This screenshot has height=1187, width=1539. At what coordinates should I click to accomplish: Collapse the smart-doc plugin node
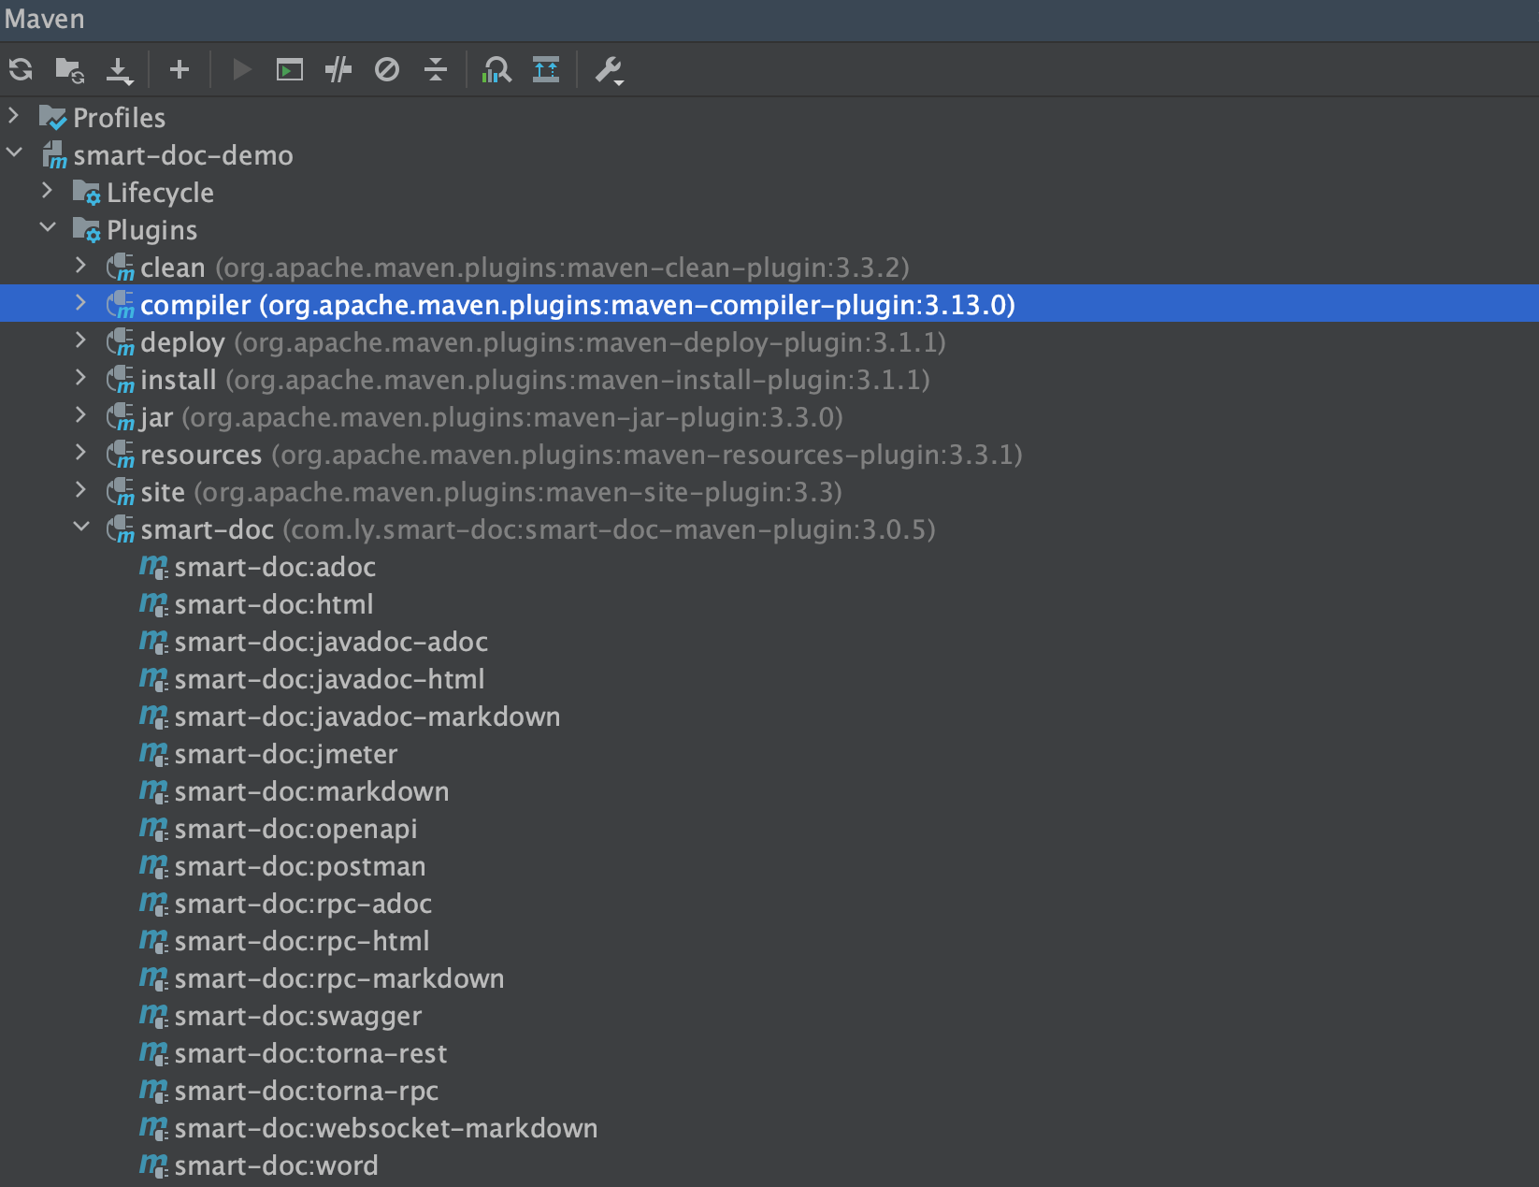pyautogui.click(x=81, y=527)
